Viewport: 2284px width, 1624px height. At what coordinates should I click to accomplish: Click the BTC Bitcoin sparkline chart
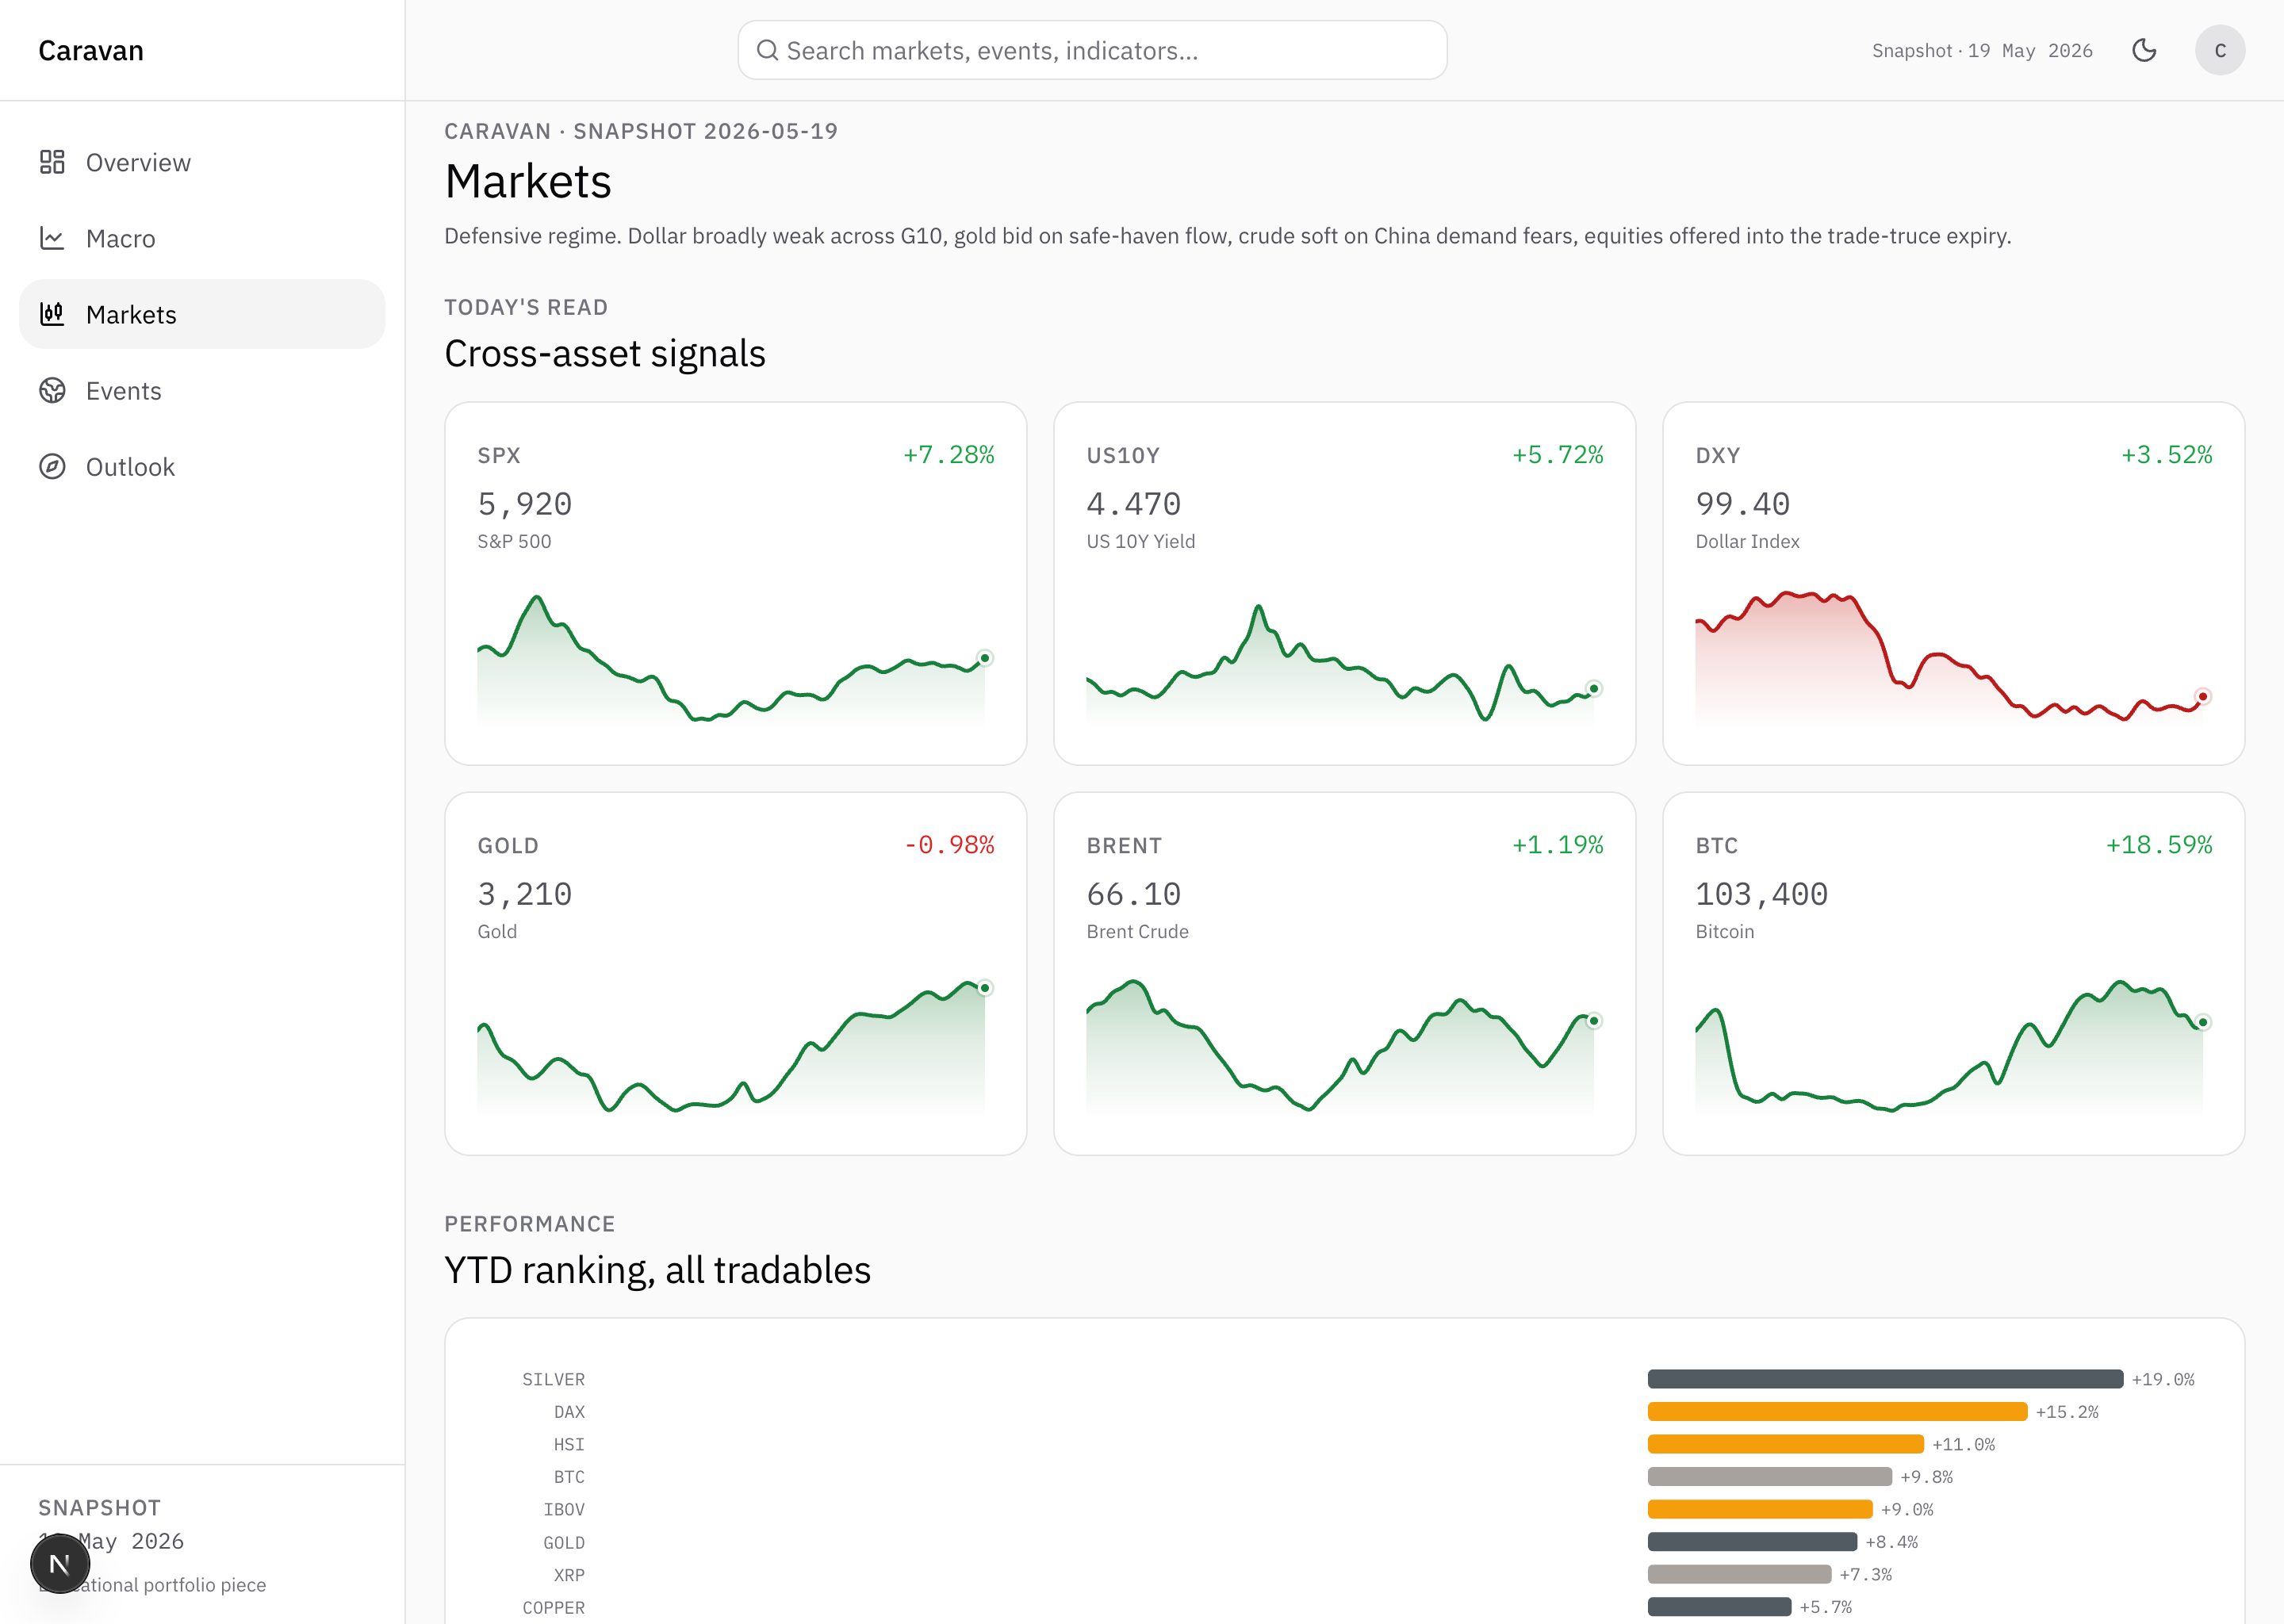pyautogui.click(x=1953, y=1045)
